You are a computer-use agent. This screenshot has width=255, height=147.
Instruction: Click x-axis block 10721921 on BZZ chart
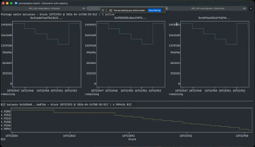coord(186,136)
